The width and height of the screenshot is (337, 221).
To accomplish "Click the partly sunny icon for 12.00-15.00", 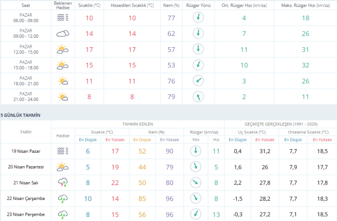I will coord(62,49).
